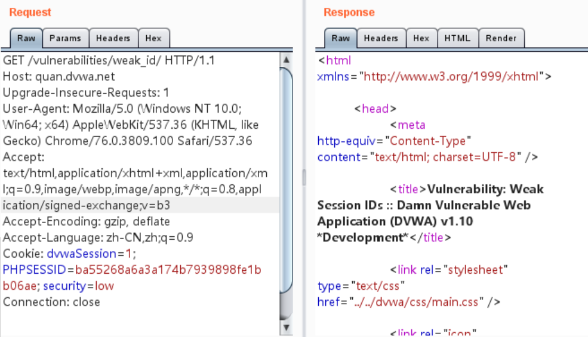Click the Upgrade-Insecure-Requests: 1 line

pos(86,92)
